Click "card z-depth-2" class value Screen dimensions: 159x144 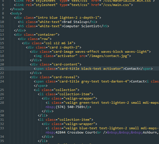[63, 47]
